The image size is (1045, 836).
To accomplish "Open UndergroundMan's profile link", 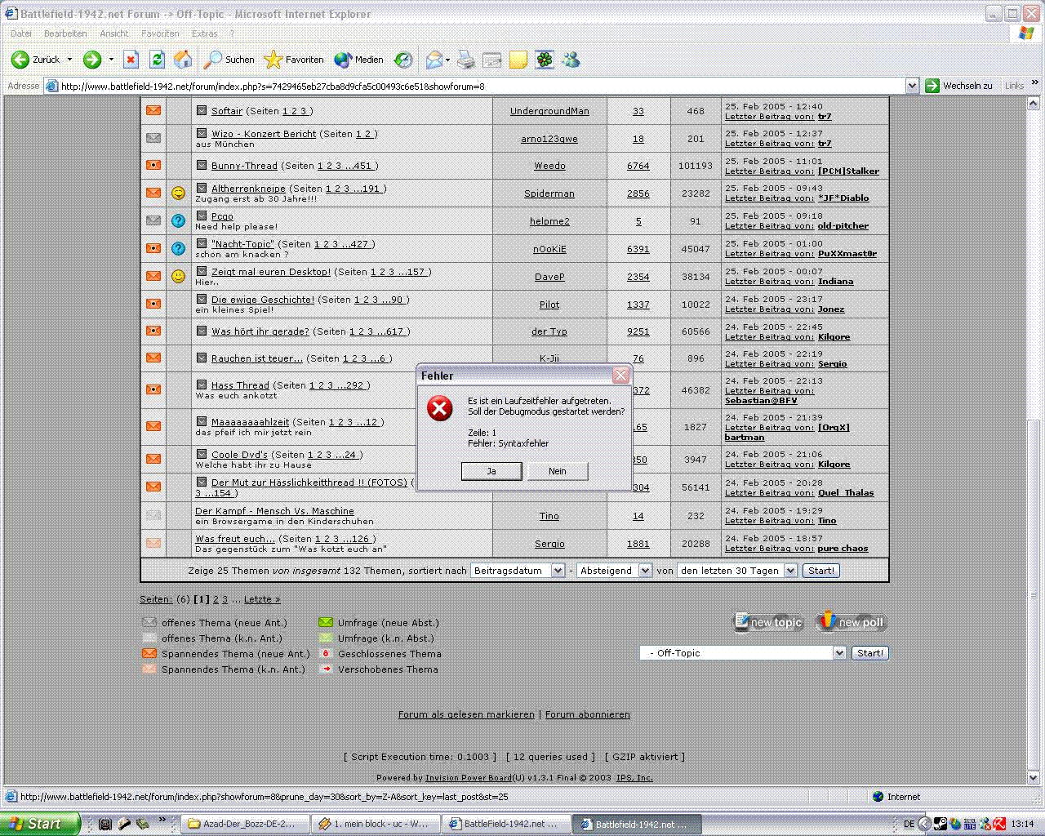I will click(x=549, y=111).
